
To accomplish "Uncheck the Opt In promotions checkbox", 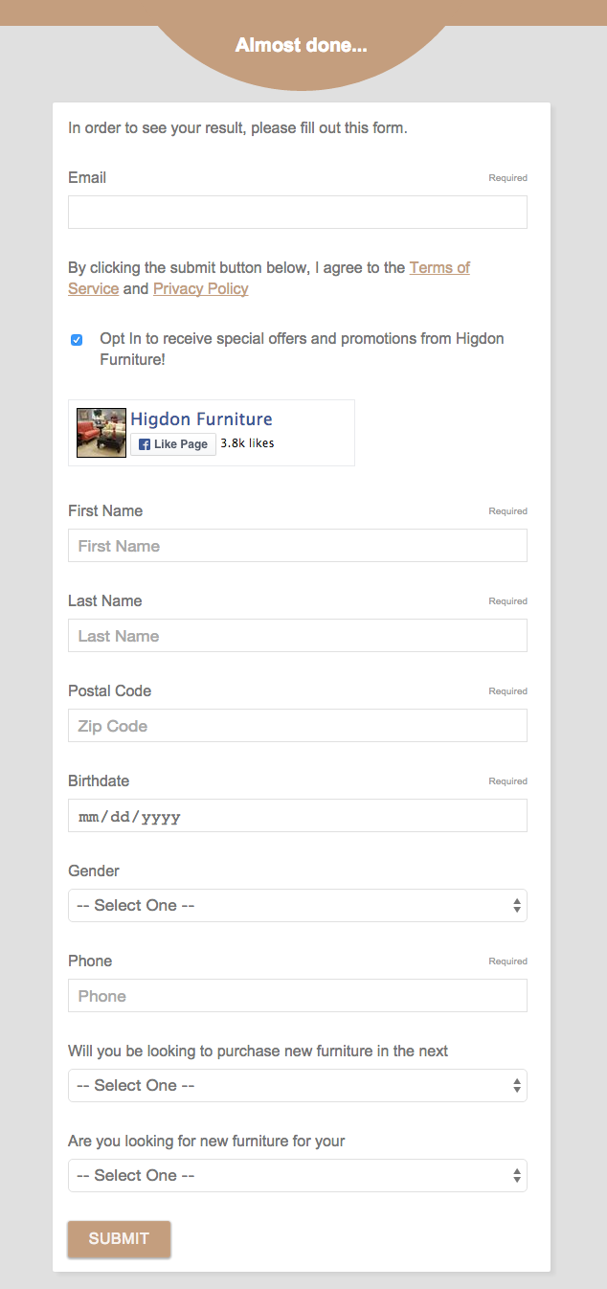I will click(77, 340).
